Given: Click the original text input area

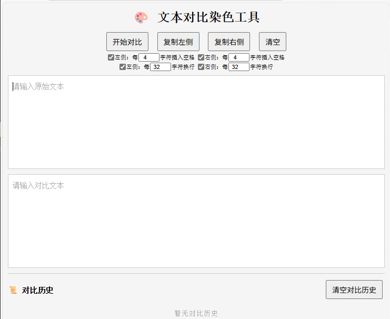Looking at the screenshot, I should click(196, 122).
